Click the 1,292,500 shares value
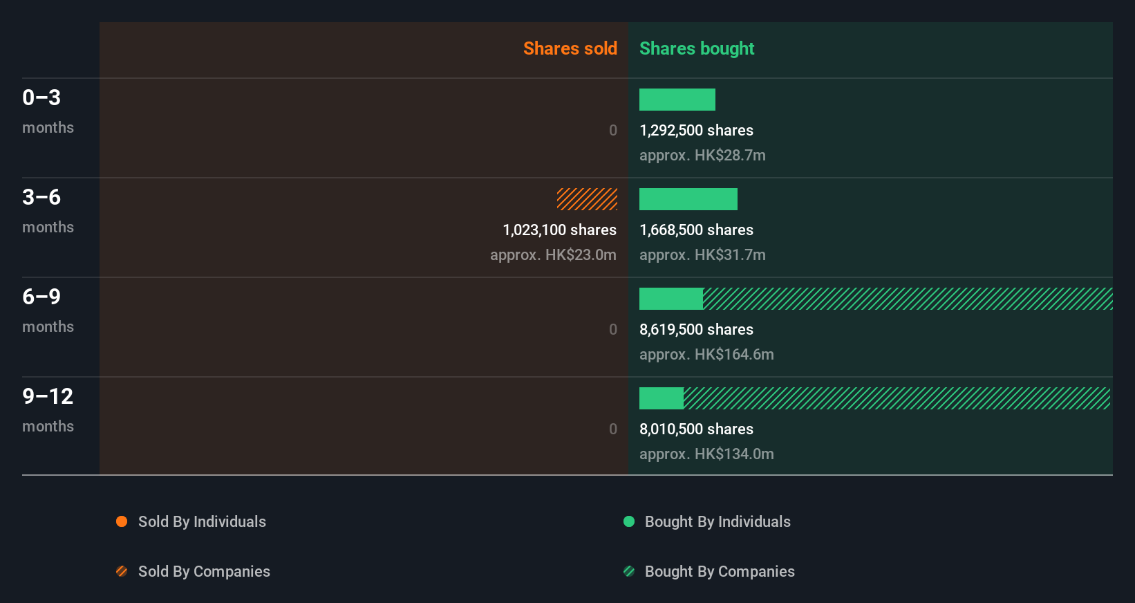This screenshot has width=1135, height=603. coord(696,130)
